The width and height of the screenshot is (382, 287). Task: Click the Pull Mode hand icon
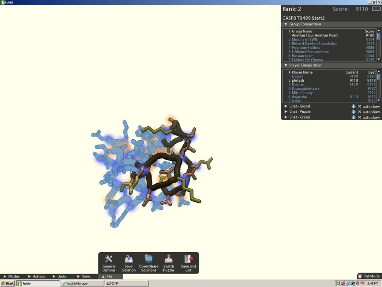[360, 276]
